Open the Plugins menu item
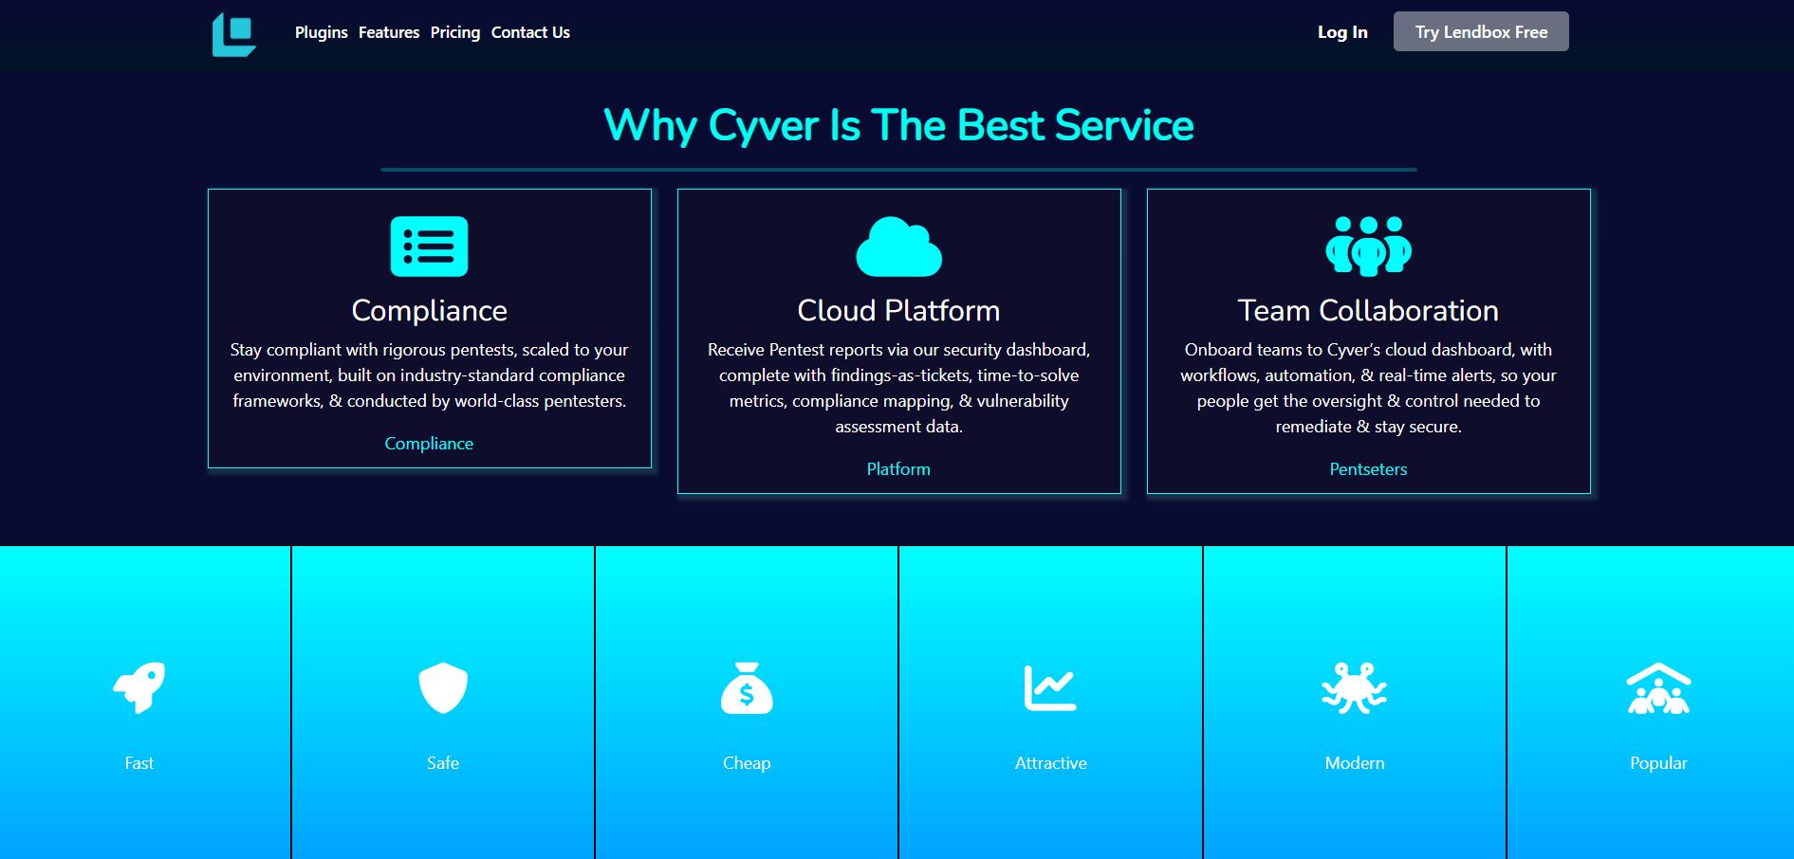 [x=322, y=32]
